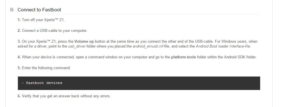
Task: Click "Android Boot loader Interface-file" italic text
Action: (223, 46)
